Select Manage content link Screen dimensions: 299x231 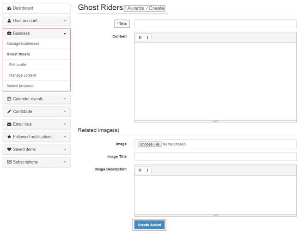(x=23, y=75)
